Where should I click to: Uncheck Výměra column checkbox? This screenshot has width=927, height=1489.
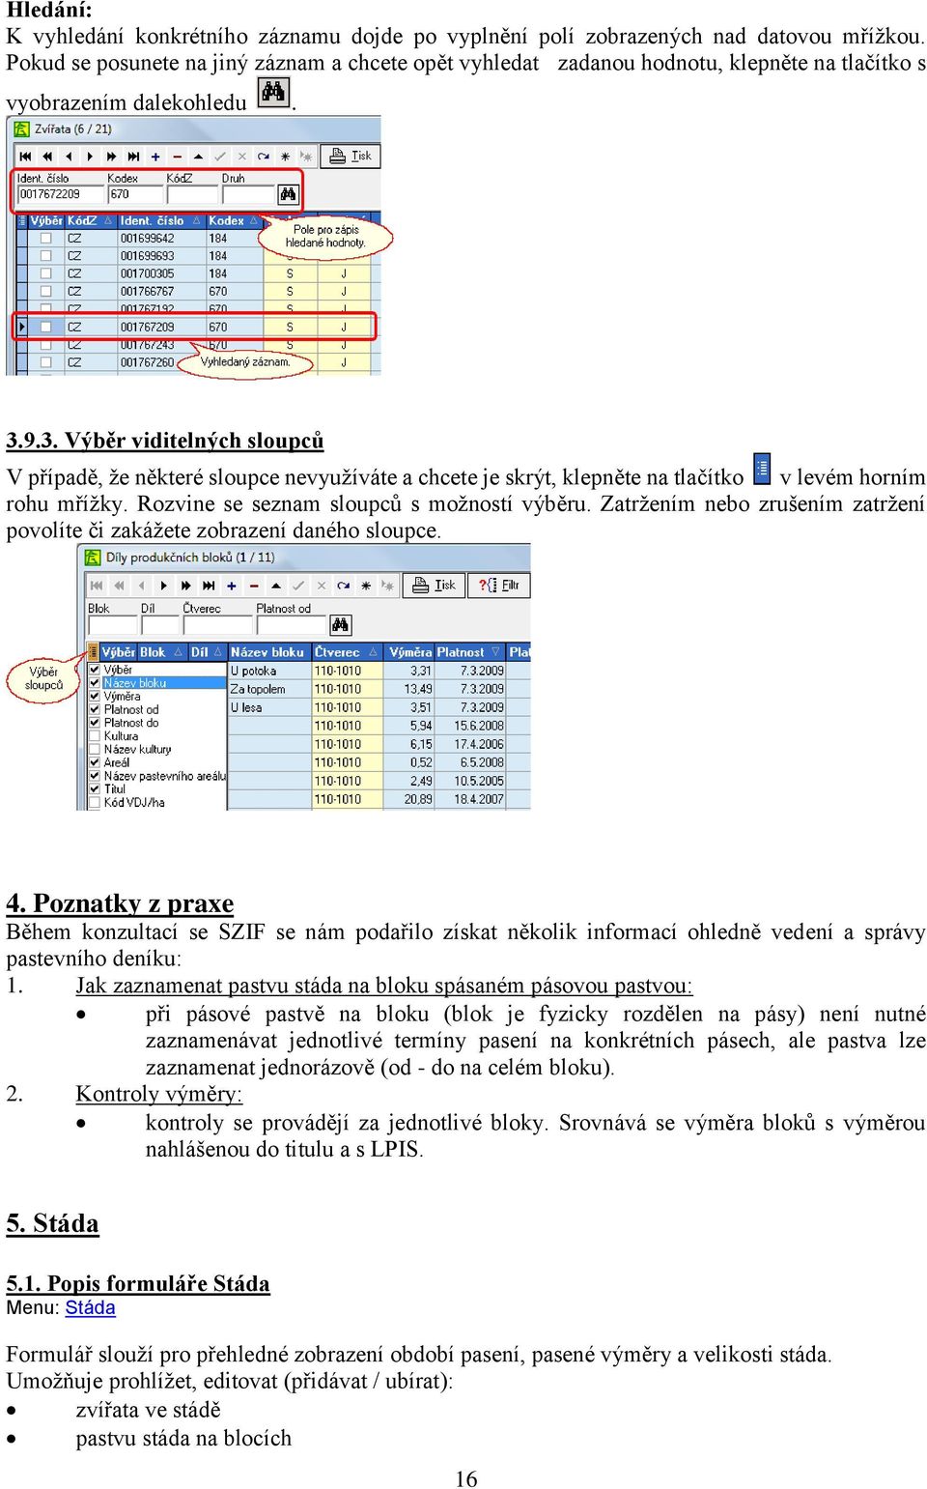(x=95, y=696)
